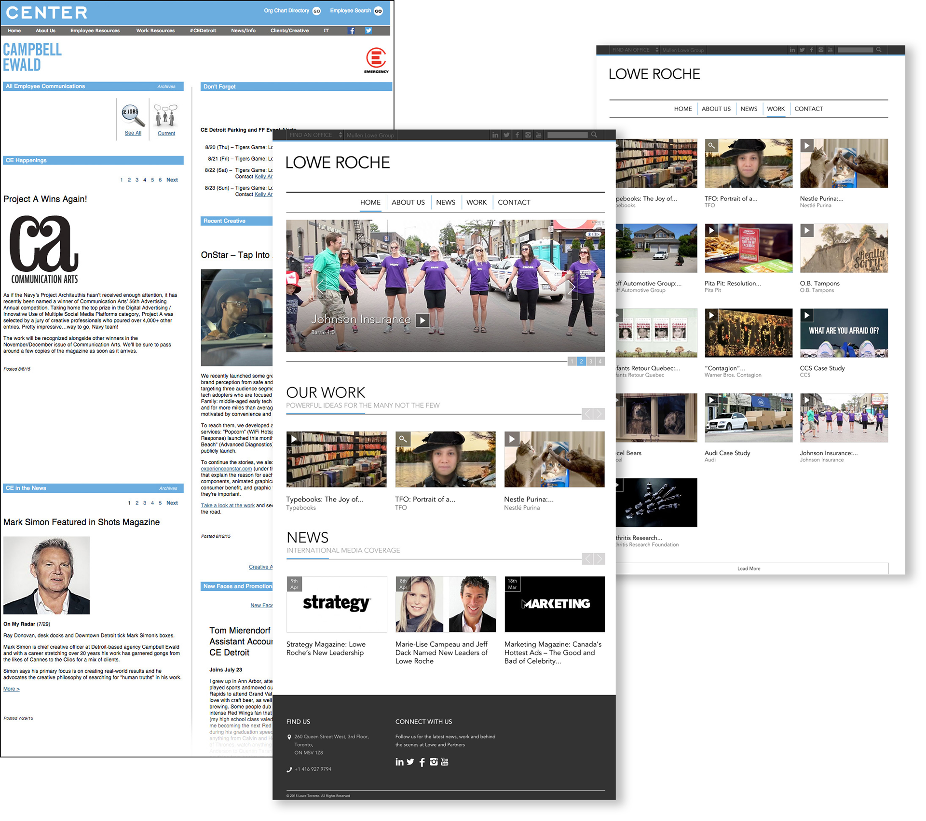The width and height of the screenshot is (926, 821).
Task: Click next arrow in Our Work section
Action: (x=599, y=414)
